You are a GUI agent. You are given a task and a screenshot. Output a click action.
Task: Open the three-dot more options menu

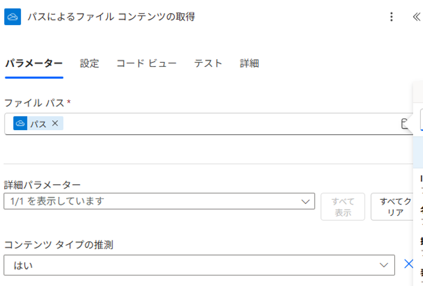coord(392,17)
